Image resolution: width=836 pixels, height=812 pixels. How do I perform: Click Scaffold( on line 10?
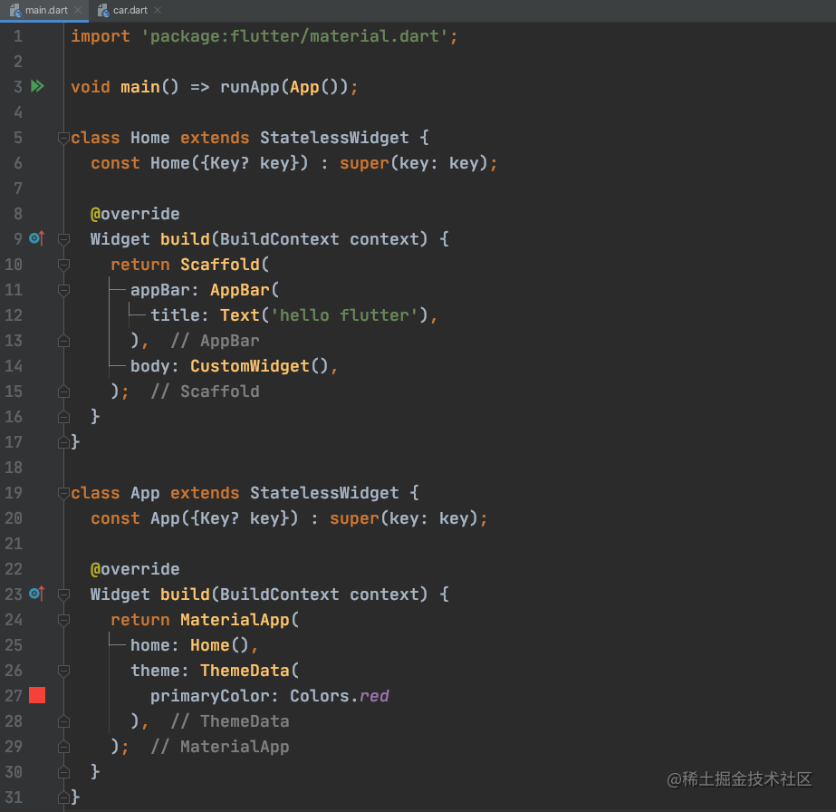click(x=225, y=265)
